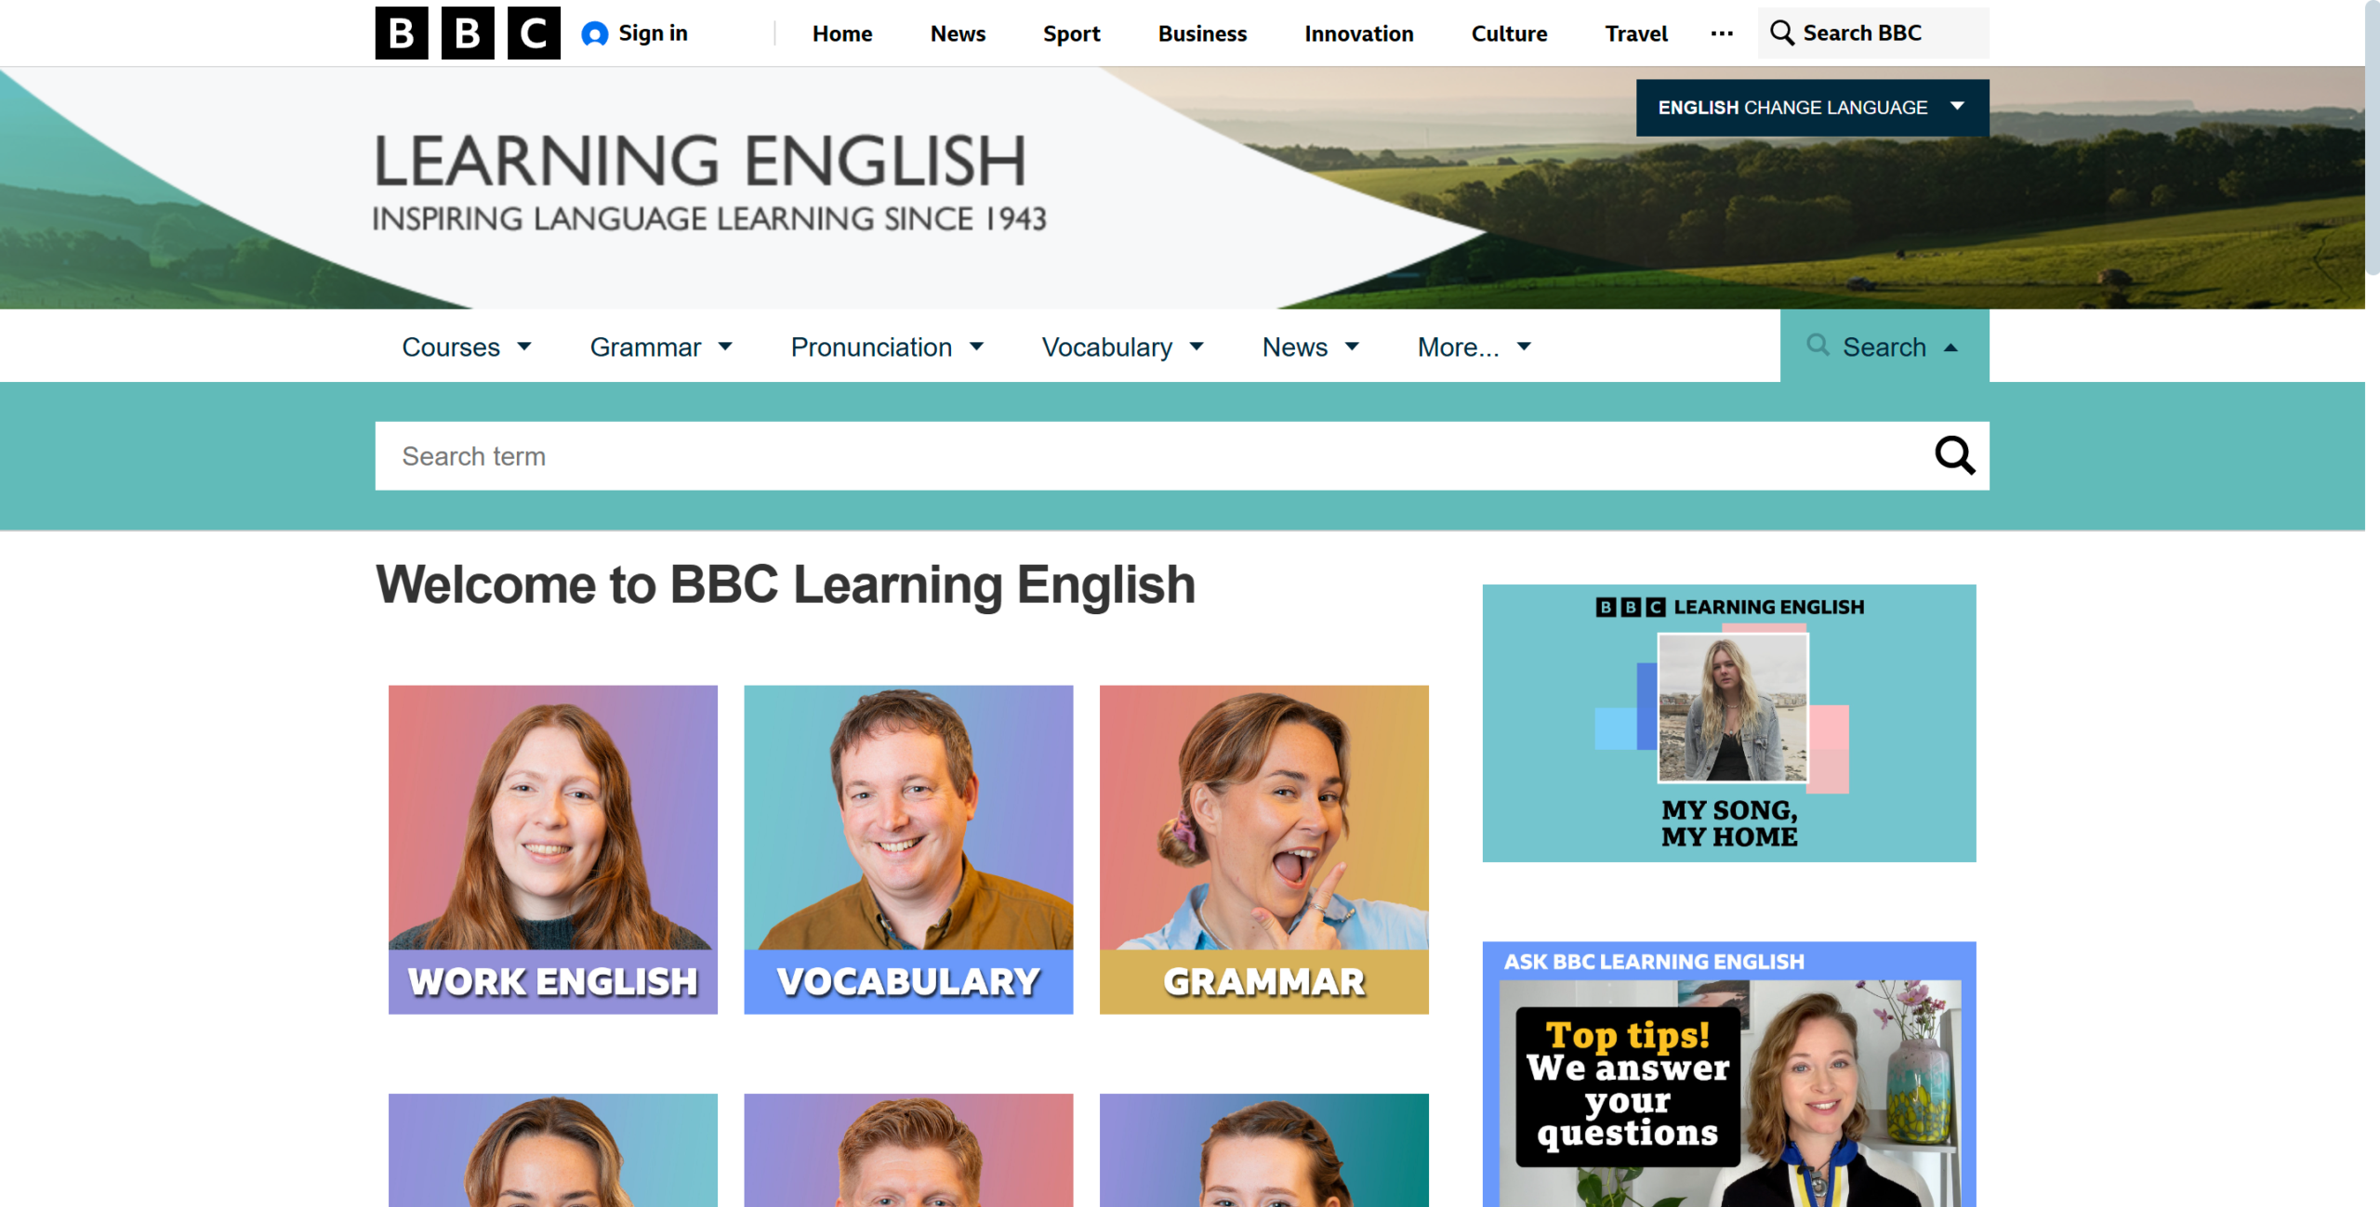This screenshot has height=1207, width=2380.
Task: Open bottom-row card with blue gradient
Action: [553, 1150]
